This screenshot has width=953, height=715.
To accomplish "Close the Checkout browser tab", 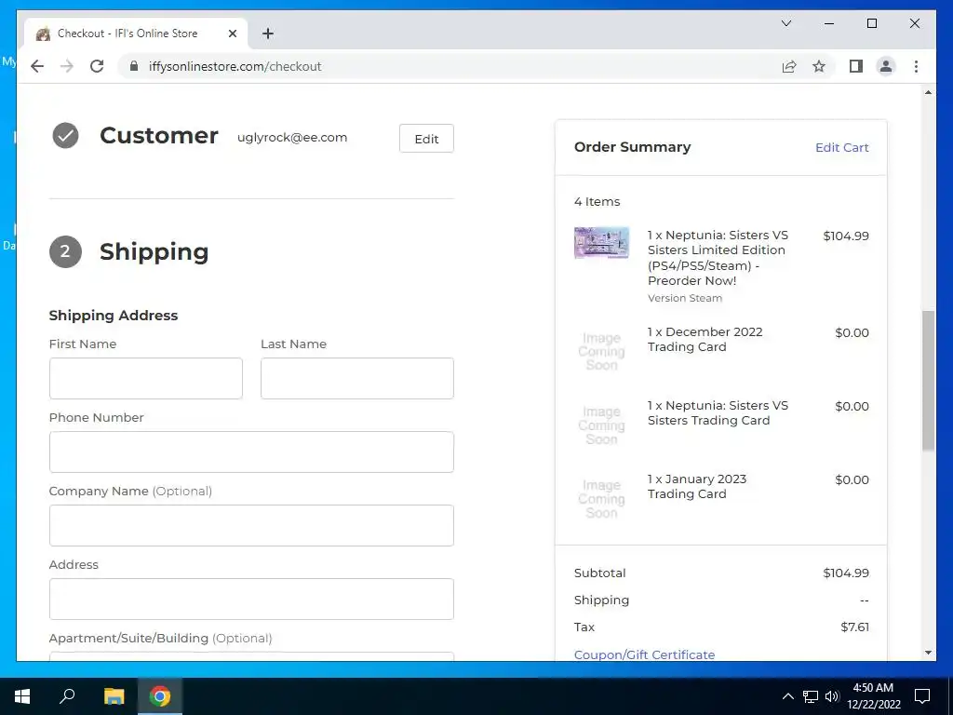I will click(232, 34).
